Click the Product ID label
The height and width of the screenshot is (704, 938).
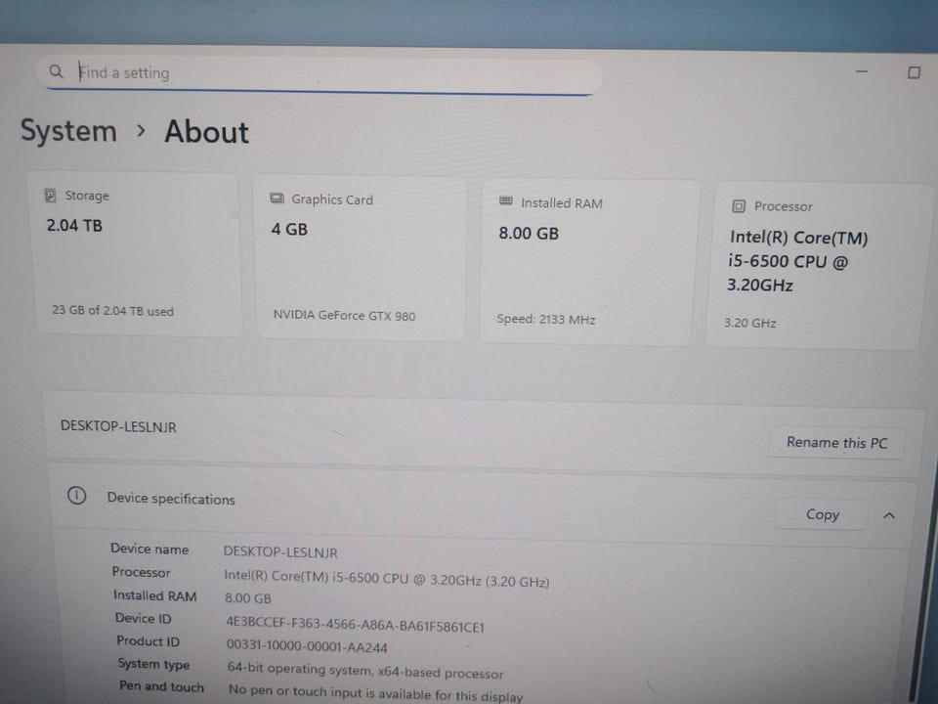tap(148, 641)
